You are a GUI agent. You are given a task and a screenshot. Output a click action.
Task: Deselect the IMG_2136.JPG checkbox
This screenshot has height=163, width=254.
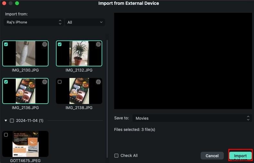[x=6, y=82]
